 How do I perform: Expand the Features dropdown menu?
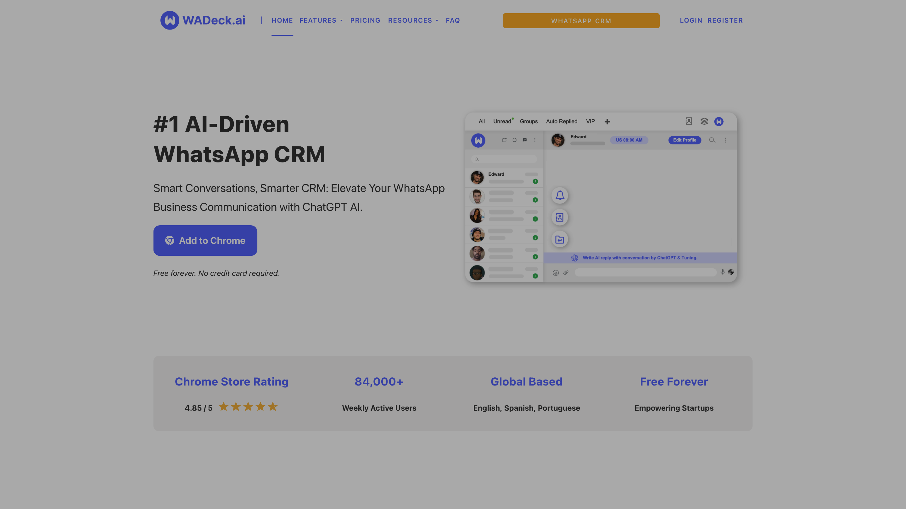(x=321, y=20)
